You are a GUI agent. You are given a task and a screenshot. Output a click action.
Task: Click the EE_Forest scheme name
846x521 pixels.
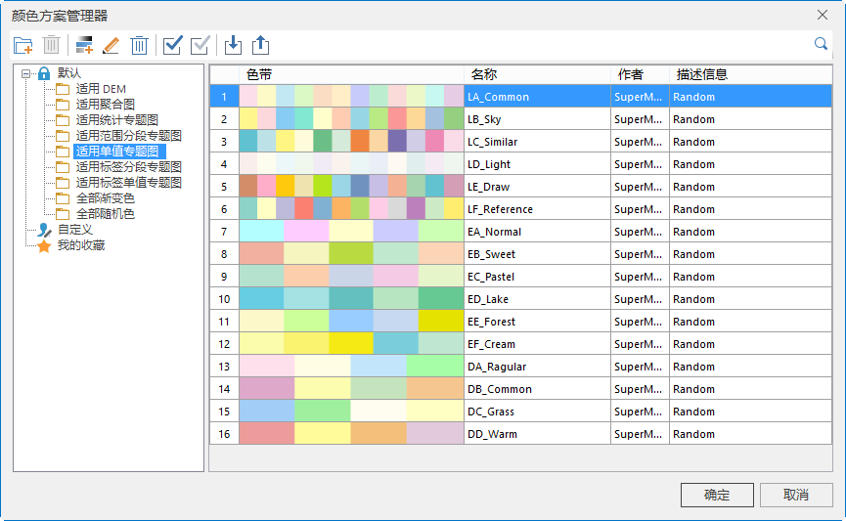point(491,322)
